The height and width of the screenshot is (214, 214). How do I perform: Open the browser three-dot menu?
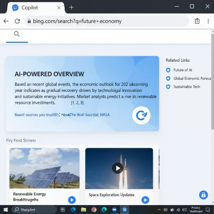pos(208,21)
